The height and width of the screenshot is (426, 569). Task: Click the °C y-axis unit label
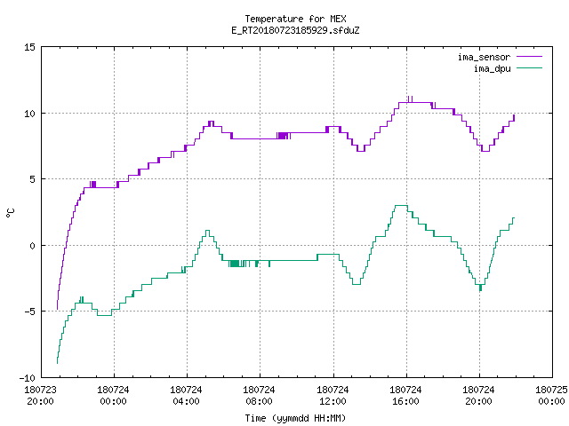10,213
